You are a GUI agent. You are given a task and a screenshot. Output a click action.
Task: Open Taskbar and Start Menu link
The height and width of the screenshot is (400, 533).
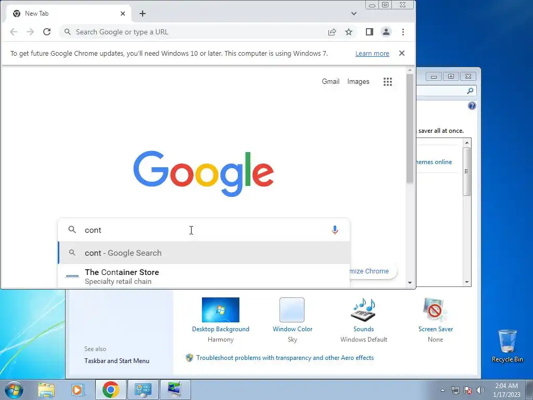[x=117, y=361]
